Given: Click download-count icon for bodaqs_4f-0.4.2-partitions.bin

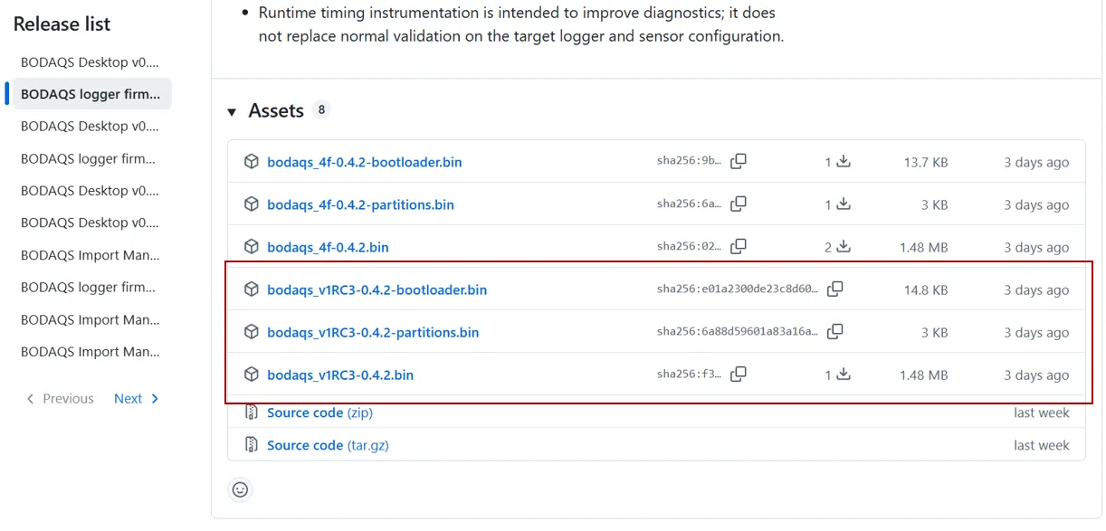Looking at the screenshot, I should 844,204.
